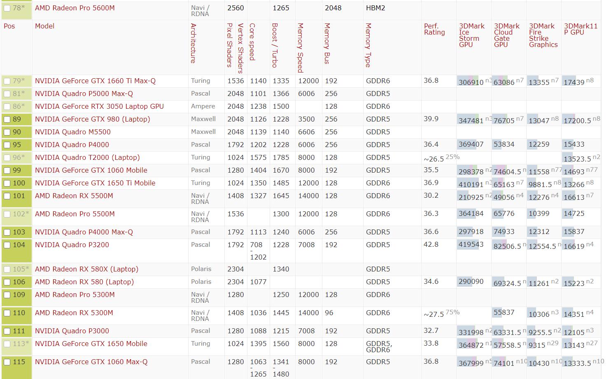Tick the Quadro P3200 row checkbox
611x379 pixels.
[x=7, y=245]
